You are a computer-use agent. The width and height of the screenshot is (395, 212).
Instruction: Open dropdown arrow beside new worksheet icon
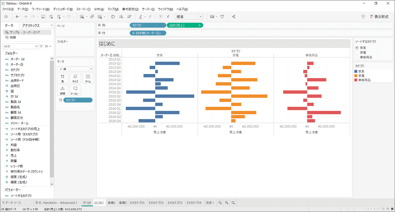[x=86, y=16]
